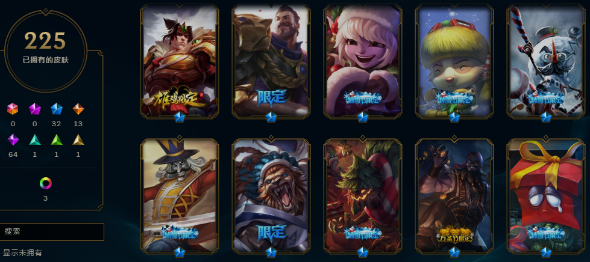The image size is (590, 262).
Task: Click the teal triangle gem icon
Action: pyautogui.click(x=34, y=139)
